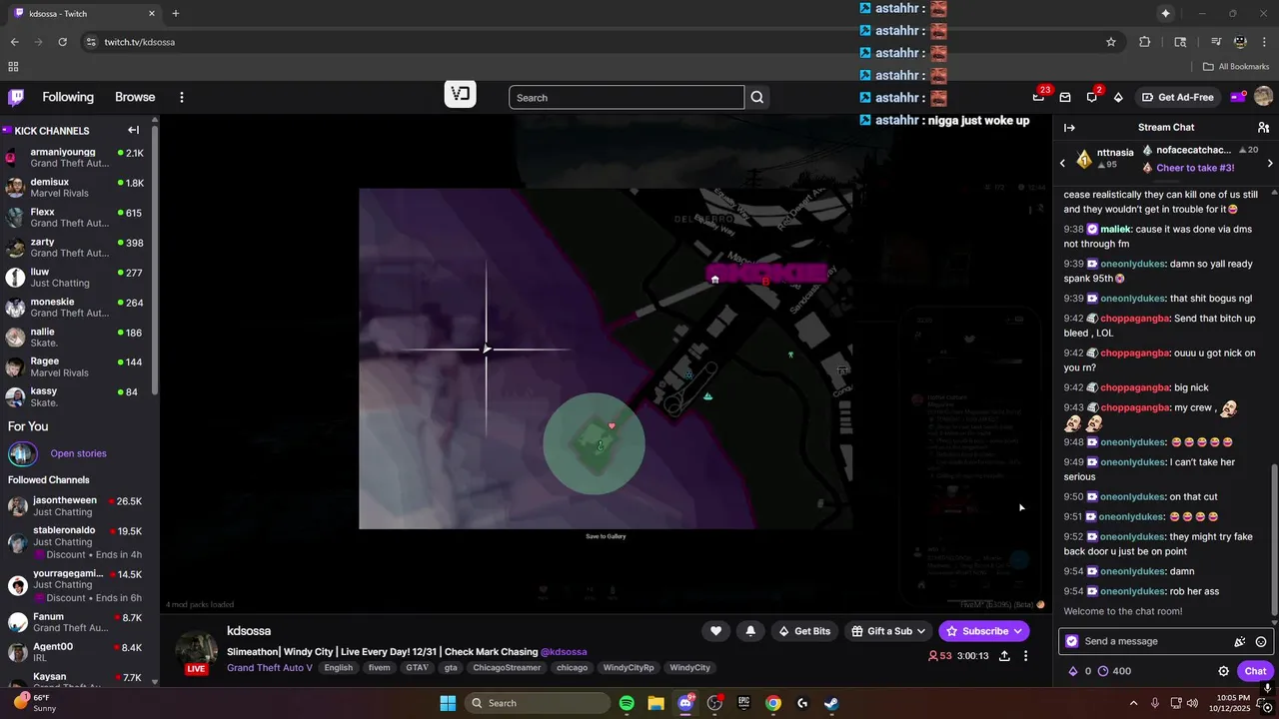
Task: Collapse the left channel sidebar
Action: [x=134, y=130]
